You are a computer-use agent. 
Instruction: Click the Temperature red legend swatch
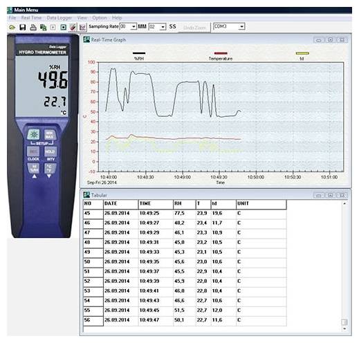(221, 53)
